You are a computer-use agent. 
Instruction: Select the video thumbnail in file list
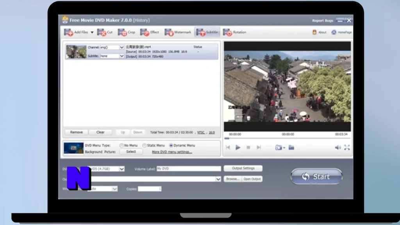76,52
